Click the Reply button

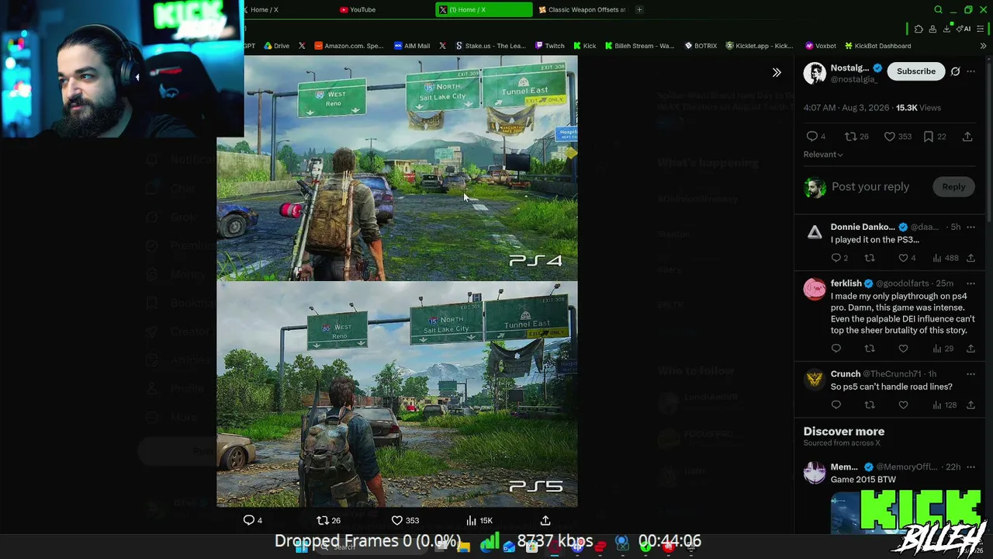pos(953,187)
